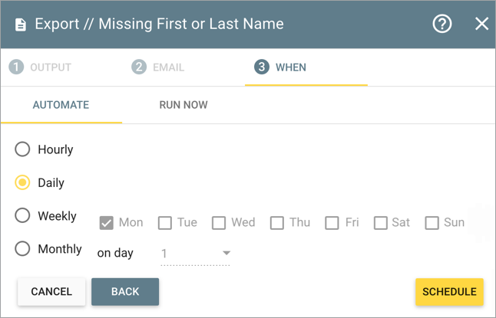Go to step 2 Email
Viewport: 496px width, 318px height.
(158, 67)
